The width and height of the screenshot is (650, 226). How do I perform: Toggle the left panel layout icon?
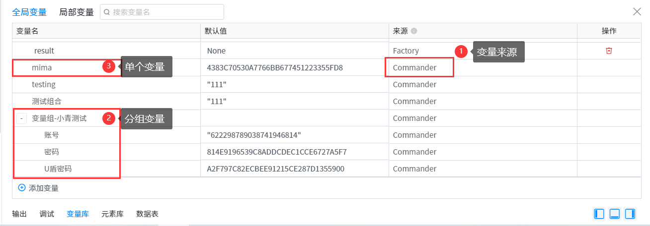[x=599, y=214]
